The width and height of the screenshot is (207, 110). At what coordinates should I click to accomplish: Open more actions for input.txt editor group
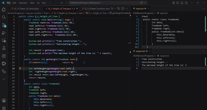click(x=203, y=8)
